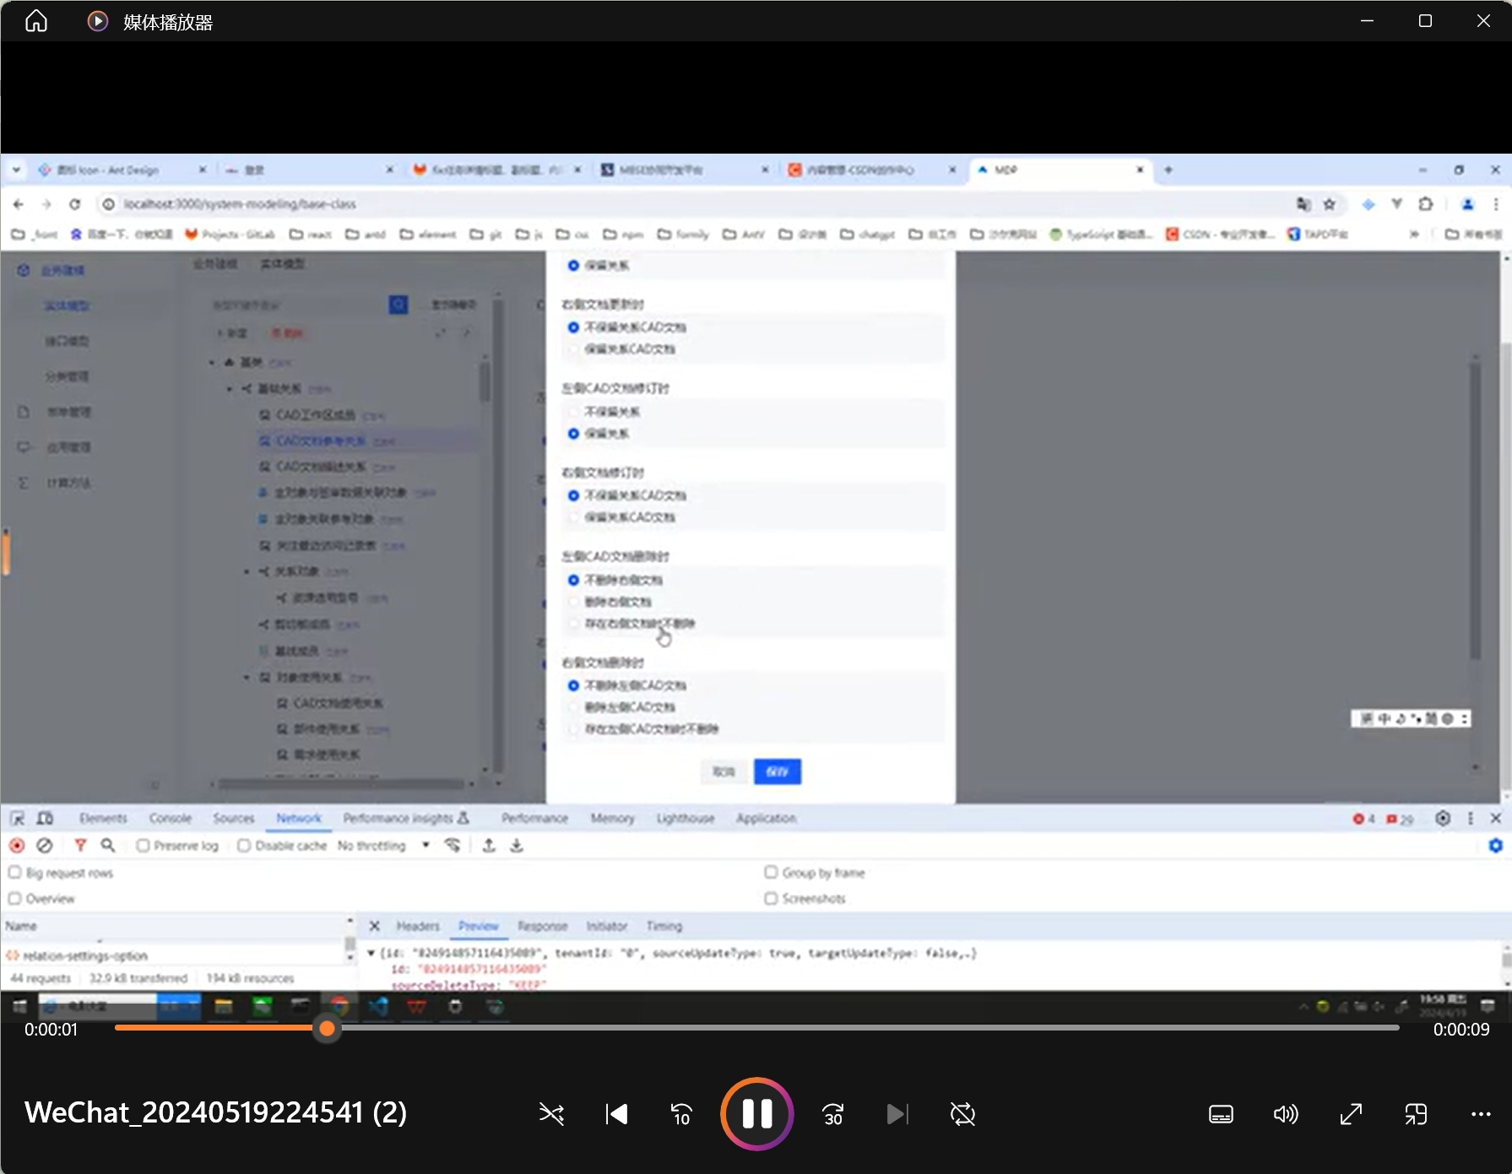Switch to the Ant Design Icon tab
The image size is (1512, 1174).
click(x=122, y=170)
